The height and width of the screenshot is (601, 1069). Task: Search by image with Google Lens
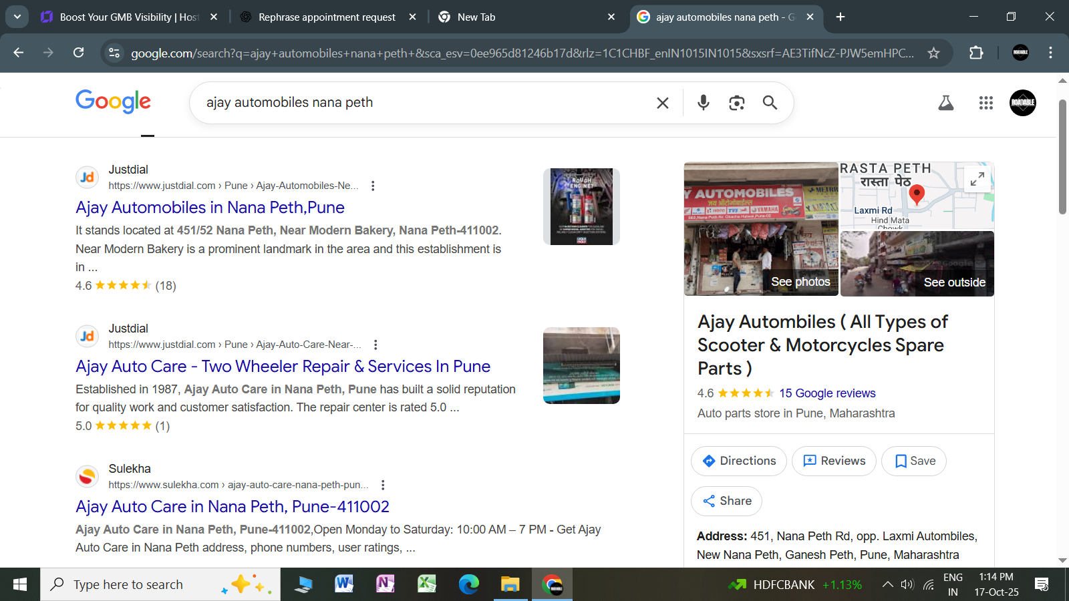(736, 103)
